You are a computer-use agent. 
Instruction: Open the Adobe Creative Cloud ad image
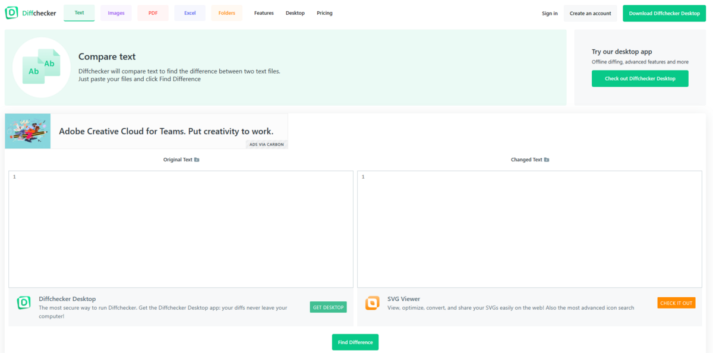(x=28, y=131)
